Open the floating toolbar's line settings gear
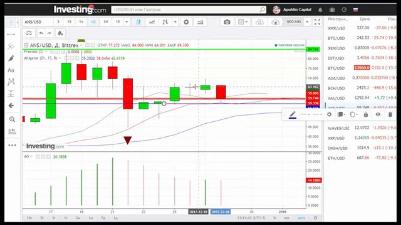 pyautogui.click(x=329, y=114)
